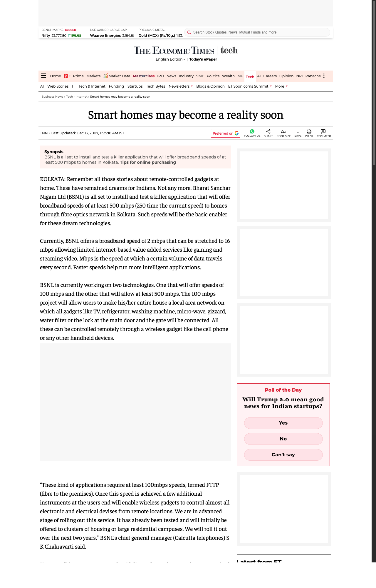Screen dimensions: 376x588
Task: Expand the Newsletters dropdown
Action: point(180,86)
